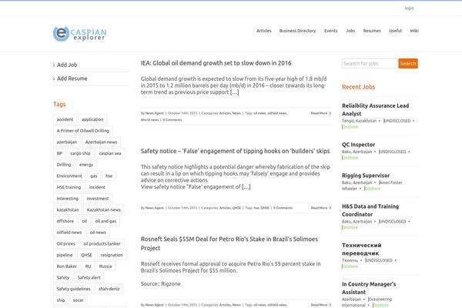Image resolution: width=462 pixels, height=308 pixels.
Task: Go to the Events menu item
Action: 330,31
